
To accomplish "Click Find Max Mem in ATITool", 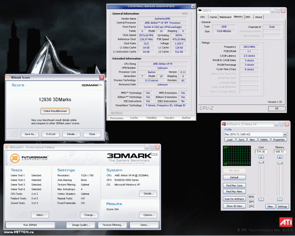I will (x=234, y=192).
